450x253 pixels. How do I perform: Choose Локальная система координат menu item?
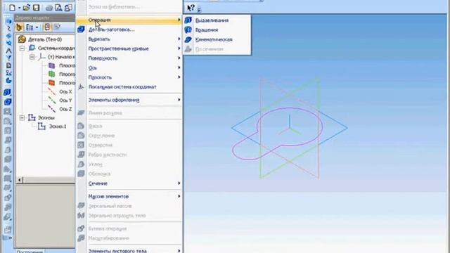click(x=129, y=87)
